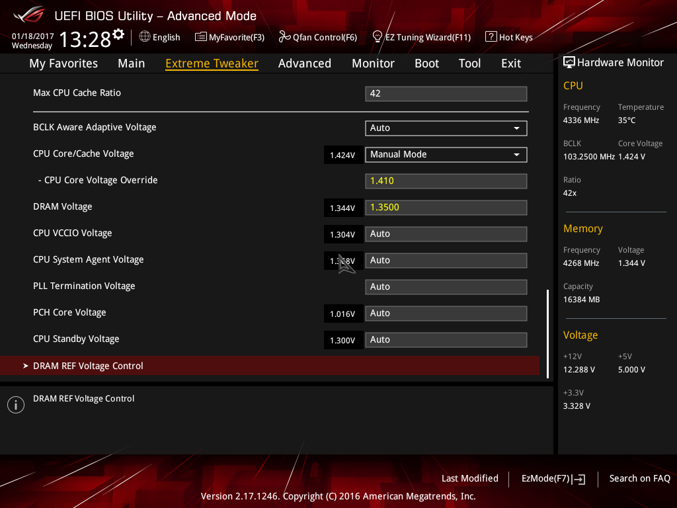Select BCLK Aware Adaptive Voltage label
Viewport: 677px width, 508px height.
click(95, 128)
